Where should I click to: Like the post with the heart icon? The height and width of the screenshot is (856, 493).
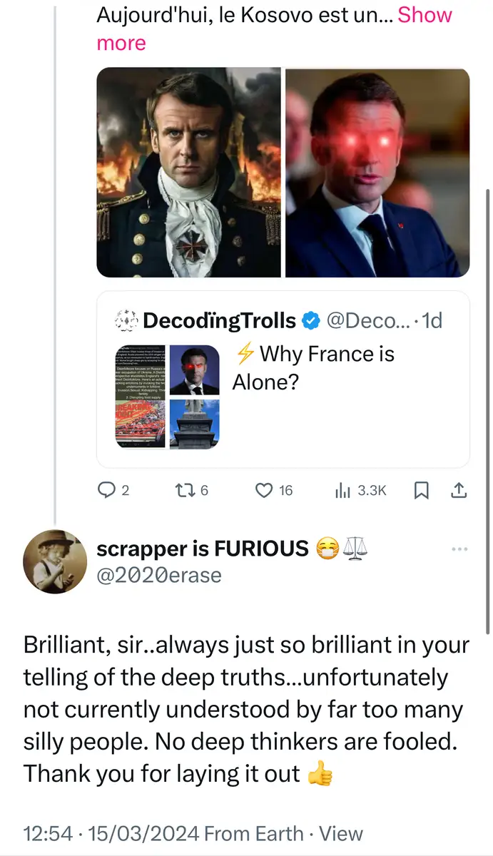pos(265,490)
